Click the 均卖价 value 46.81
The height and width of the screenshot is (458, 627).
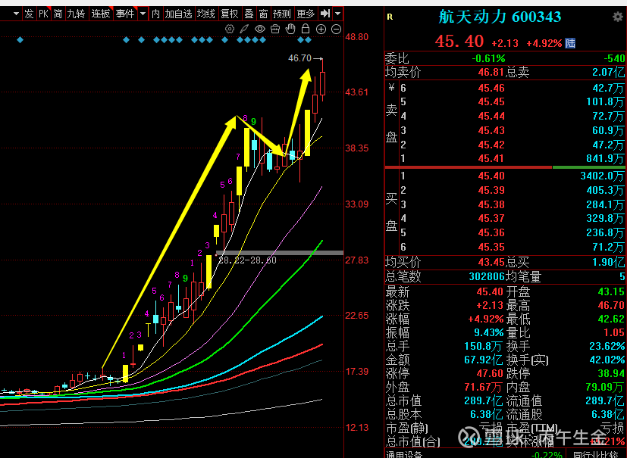click(x=491, y=72)
